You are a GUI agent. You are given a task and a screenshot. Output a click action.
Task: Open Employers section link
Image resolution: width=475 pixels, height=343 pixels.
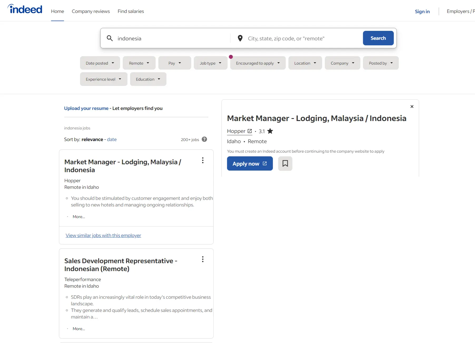[461, 11]
